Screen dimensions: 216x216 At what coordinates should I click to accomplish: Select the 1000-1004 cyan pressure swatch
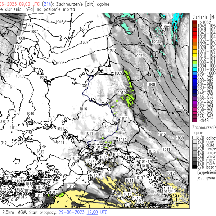[x=194, y=69]
